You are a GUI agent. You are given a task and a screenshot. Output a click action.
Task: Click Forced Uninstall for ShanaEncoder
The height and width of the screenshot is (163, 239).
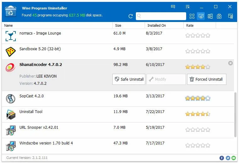pos(206,79)
